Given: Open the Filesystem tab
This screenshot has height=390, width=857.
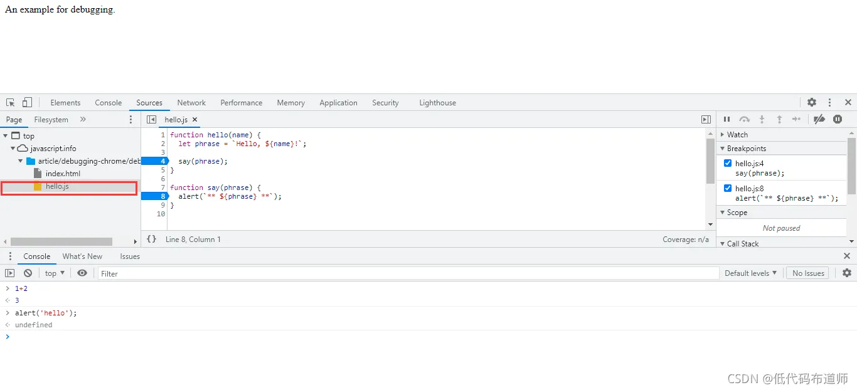Looking at the screenshot, I should click(x=51, y=120).
